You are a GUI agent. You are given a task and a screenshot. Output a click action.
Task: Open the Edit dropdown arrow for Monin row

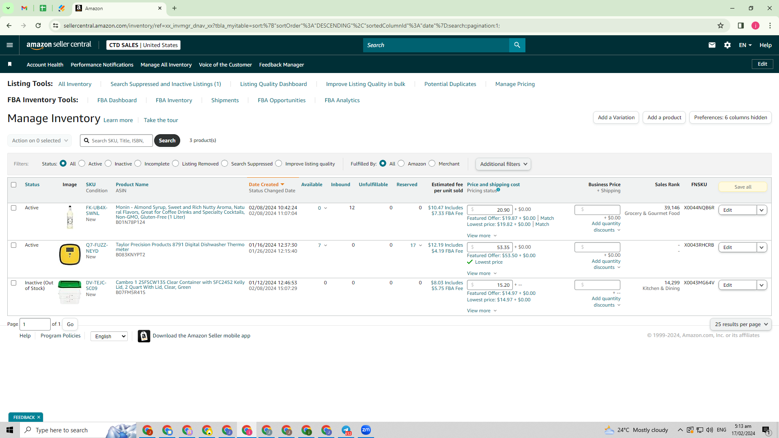[762, 210]
